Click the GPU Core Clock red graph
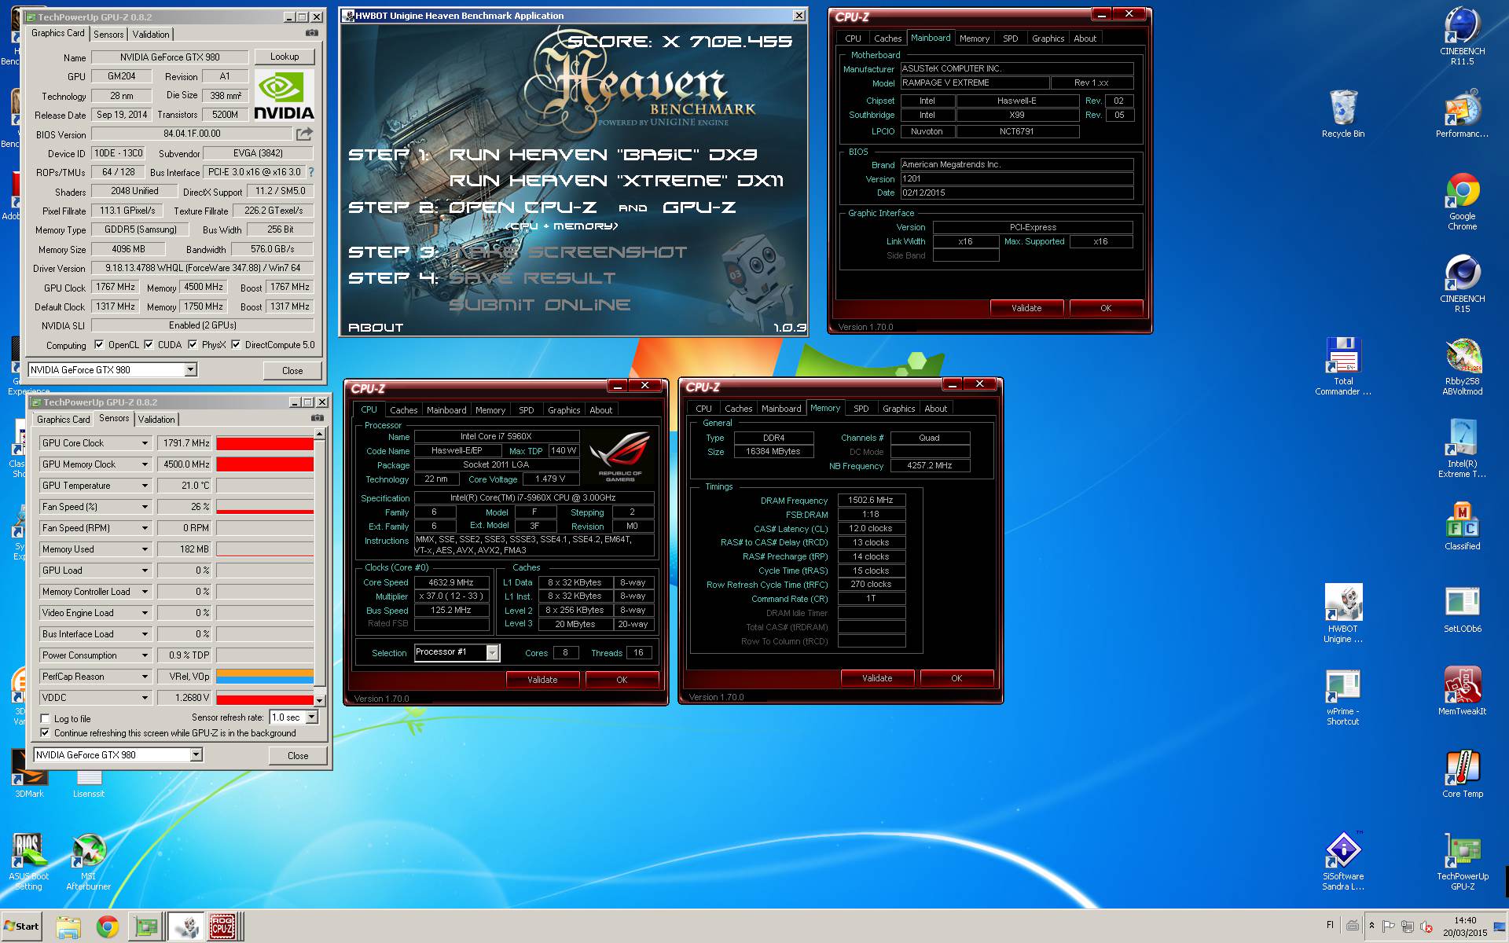Image resolution: width=1509 pixels, height=943 pixels. pyautogui.click(x=265, y=443)
